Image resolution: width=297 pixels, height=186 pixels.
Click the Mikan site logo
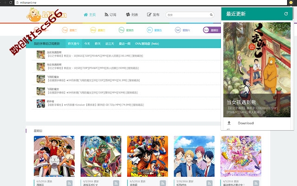[46, 14]
